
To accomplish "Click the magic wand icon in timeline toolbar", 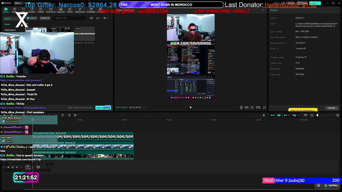I will pyautogui.click(x=75, y=115).
